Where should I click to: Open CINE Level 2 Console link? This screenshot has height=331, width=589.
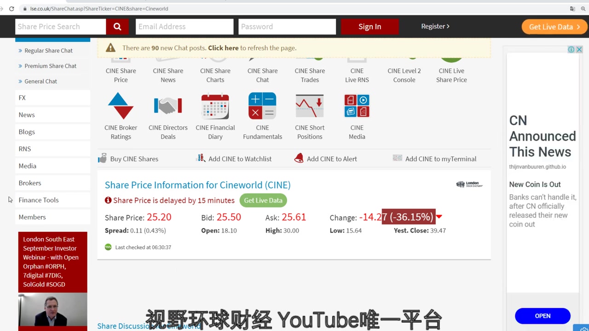pyautogui.click(x=404, y=75)
